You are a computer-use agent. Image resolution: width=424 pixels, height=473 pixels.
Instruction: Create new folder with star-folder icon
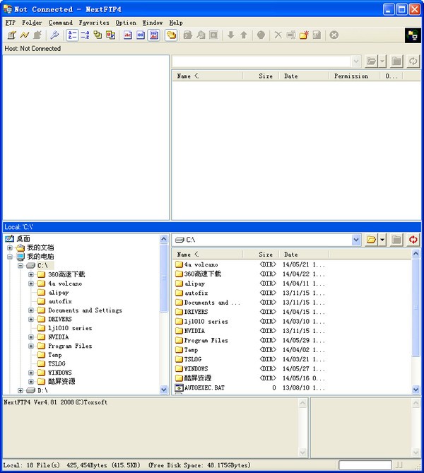tap(304, 35)
